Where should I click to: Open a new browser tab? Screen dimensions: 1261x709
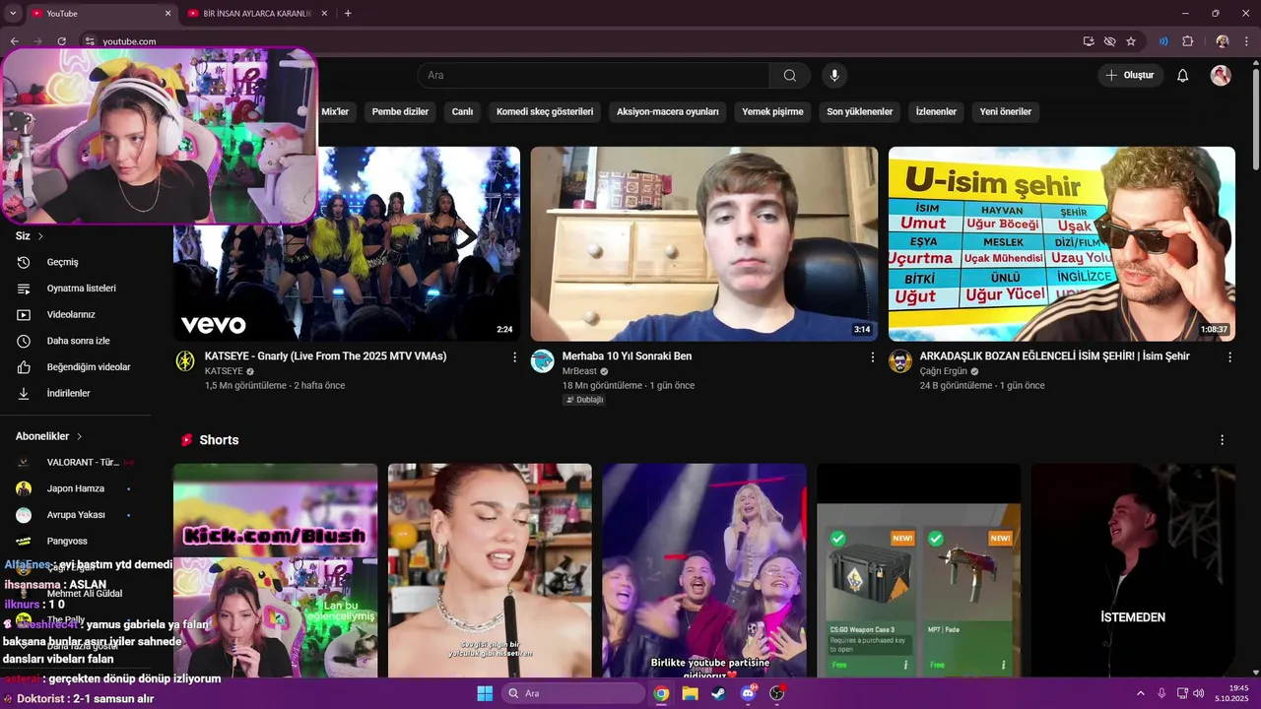348,13
